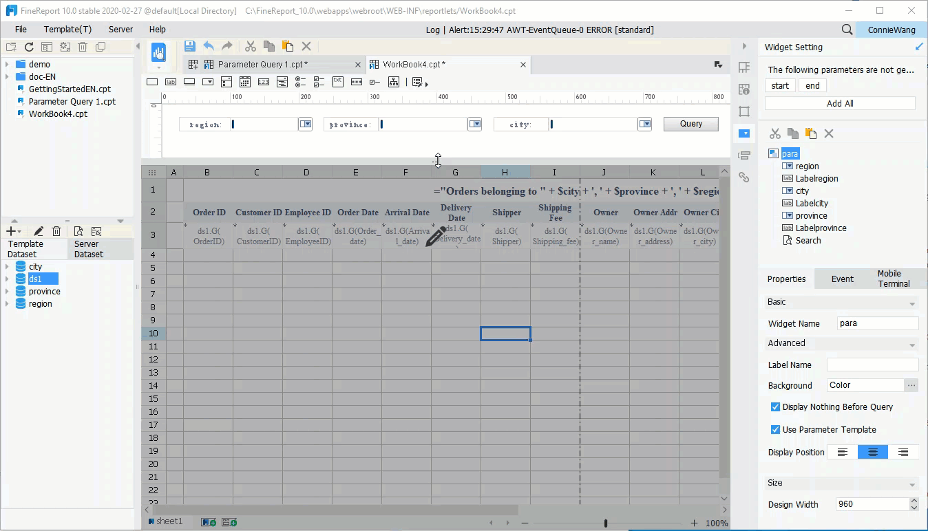Insert tree widget icon in widget toolbar

394,82
